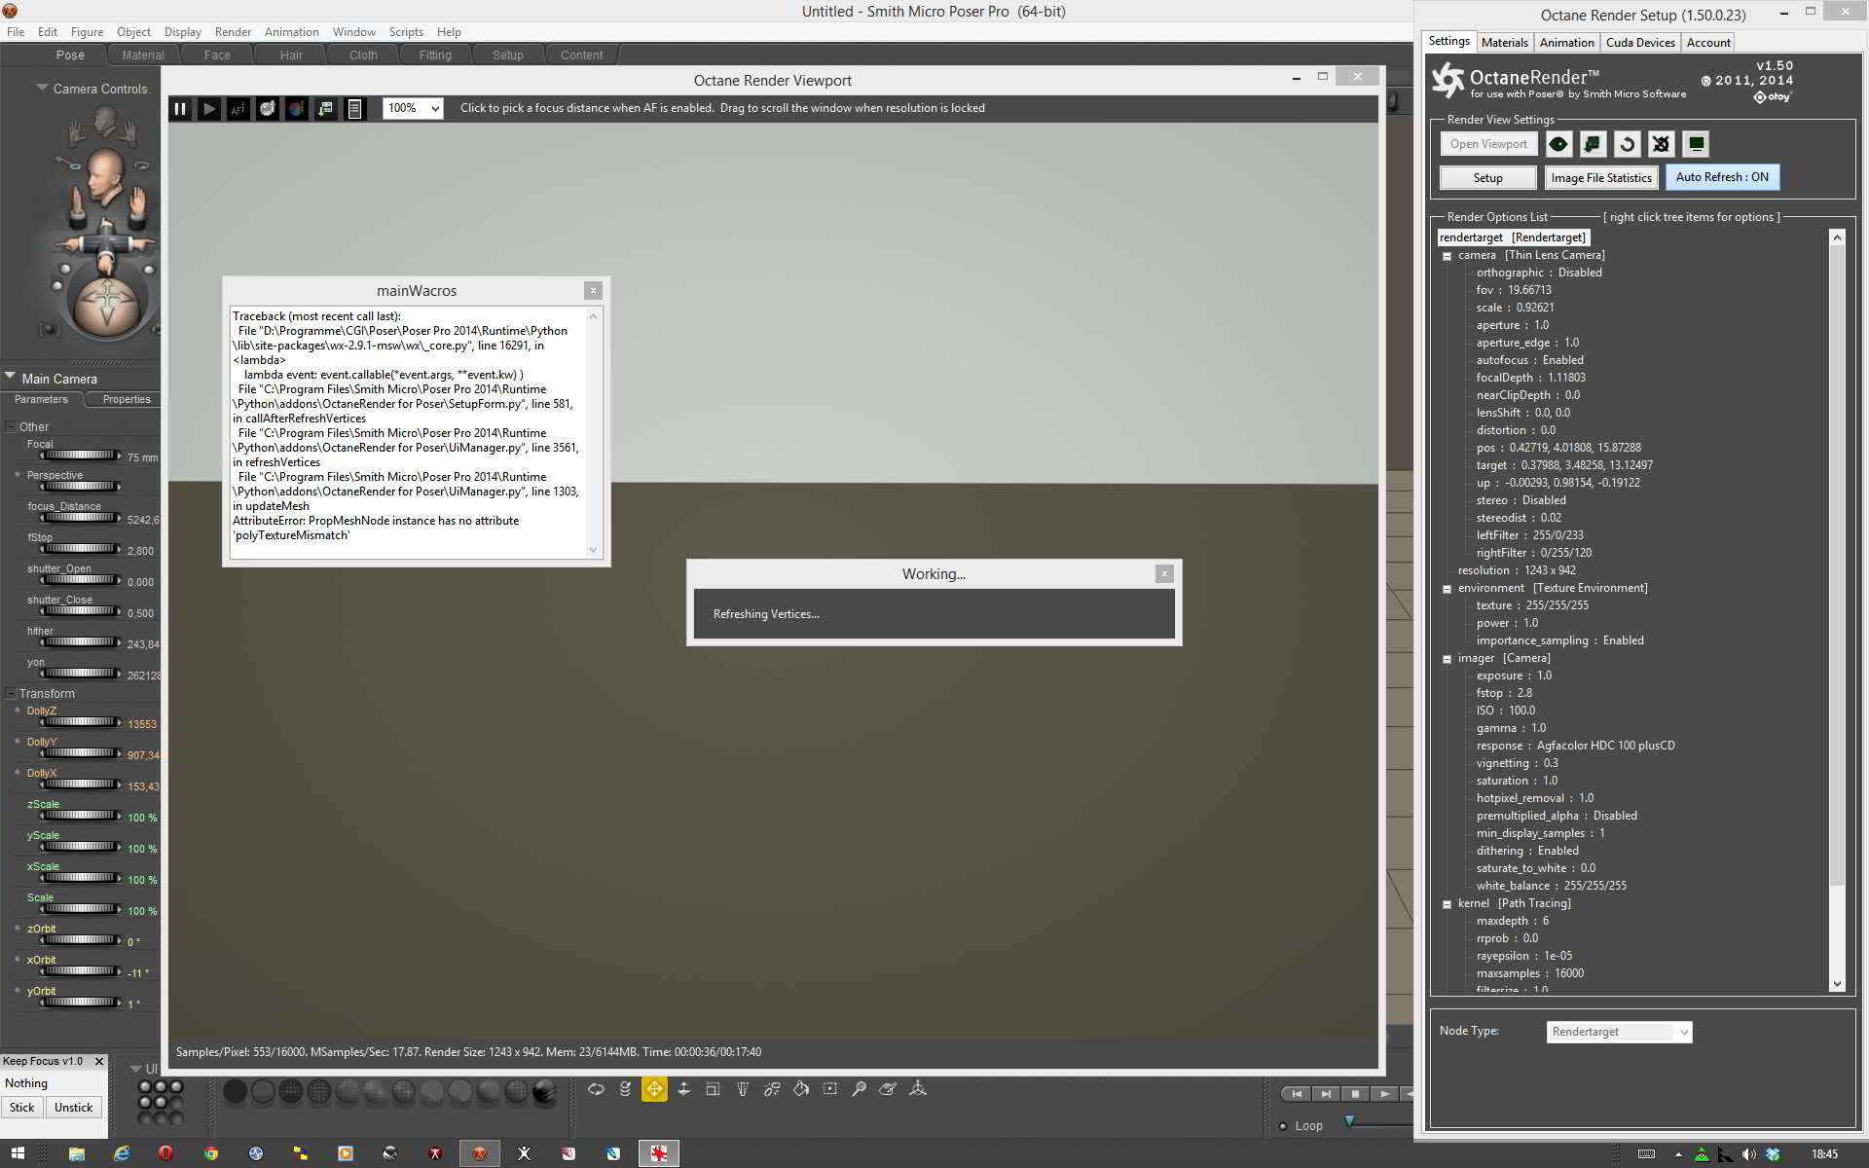The image size is (1869, 1168).
Task: Open the Render menu
Action: tap(233, 32)
